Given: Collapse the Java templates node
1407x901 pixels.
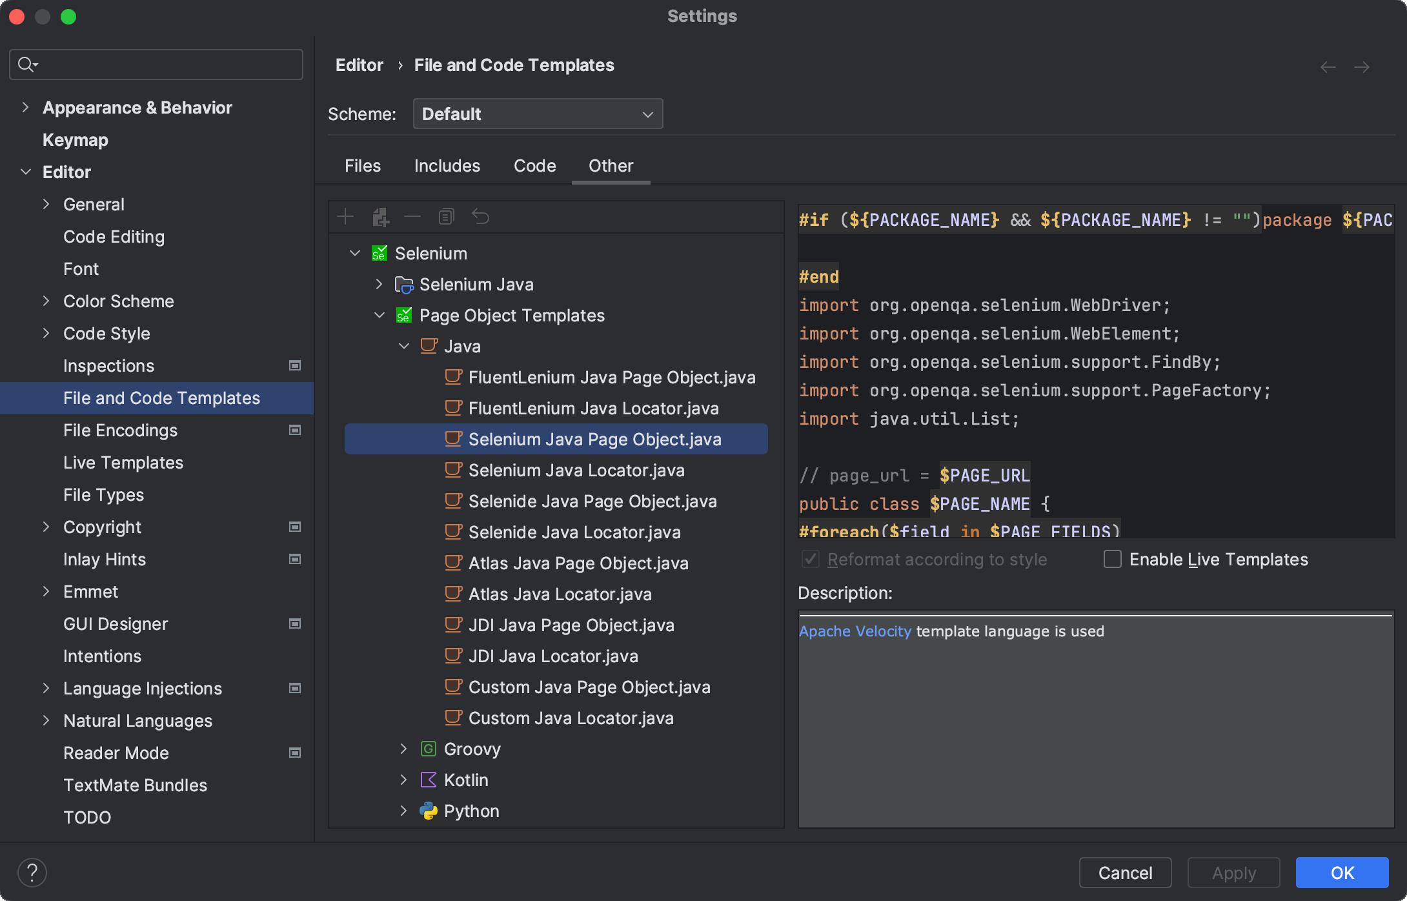Looking at the screenshot, I should (404, 346).
